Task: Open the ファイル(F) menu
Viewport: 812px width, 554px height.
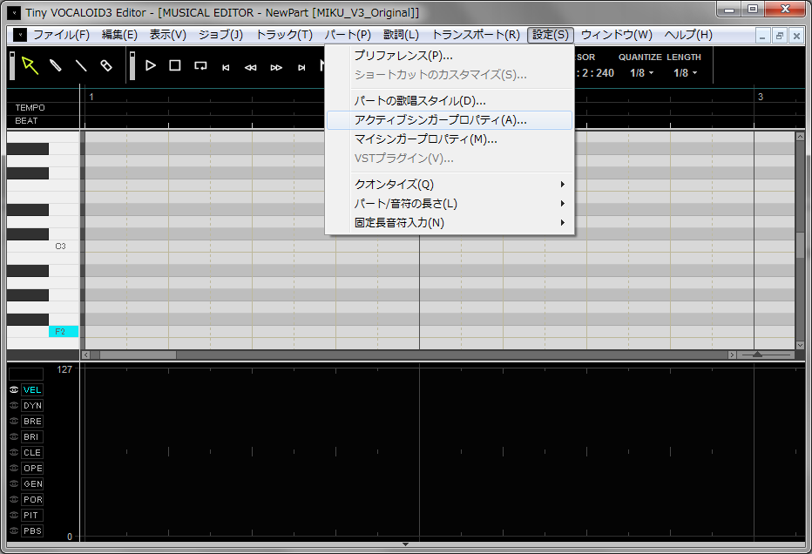Action: [61, 35]
